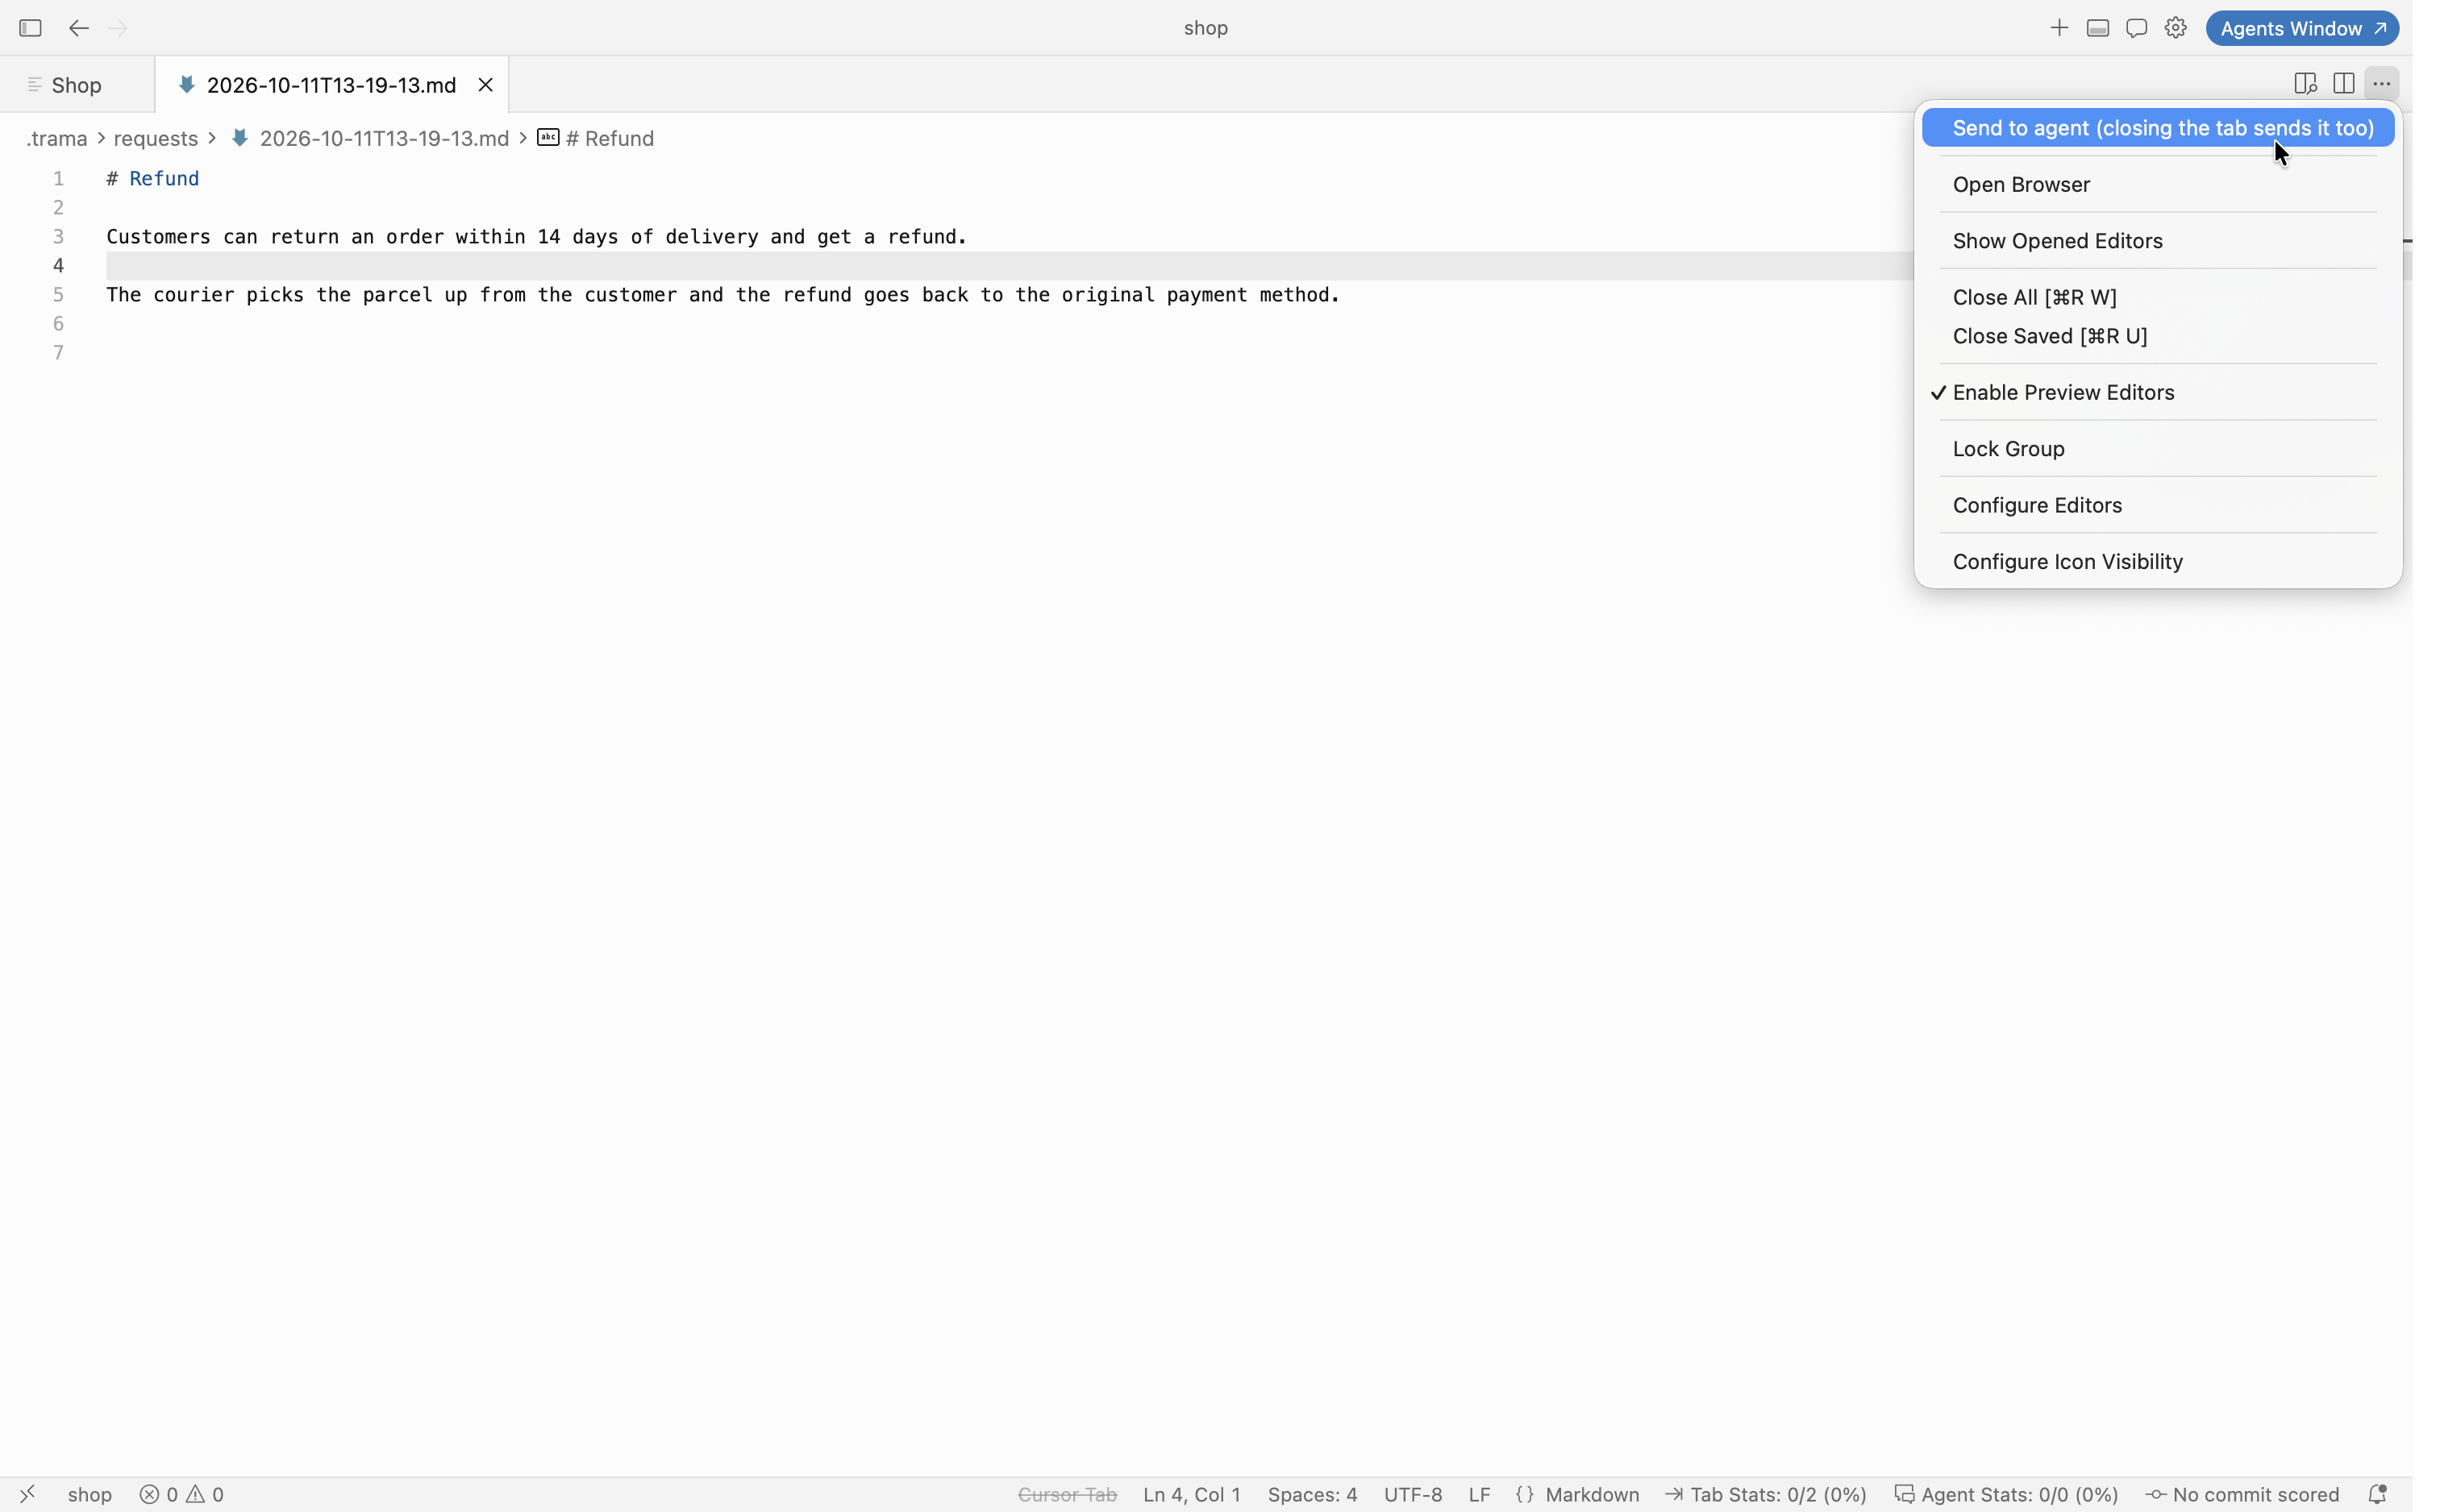Click the remote window icon in status bar
The height and width of the screenshot is (1512, 2440).
pos(28,1494)
